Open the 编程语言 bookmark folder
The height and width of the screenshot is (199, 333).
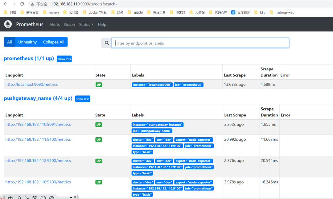click(x=29, y=12)
